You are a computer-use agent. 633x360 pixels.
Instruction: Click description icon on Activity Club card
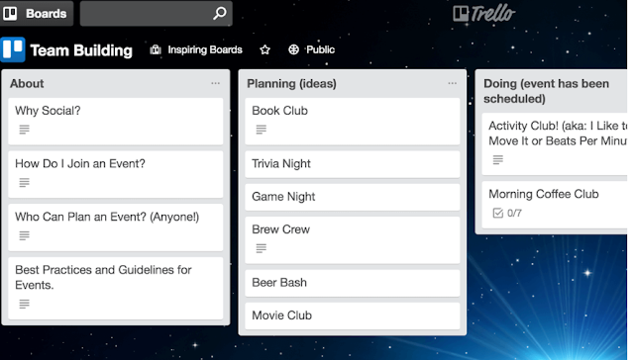point(498,160)
